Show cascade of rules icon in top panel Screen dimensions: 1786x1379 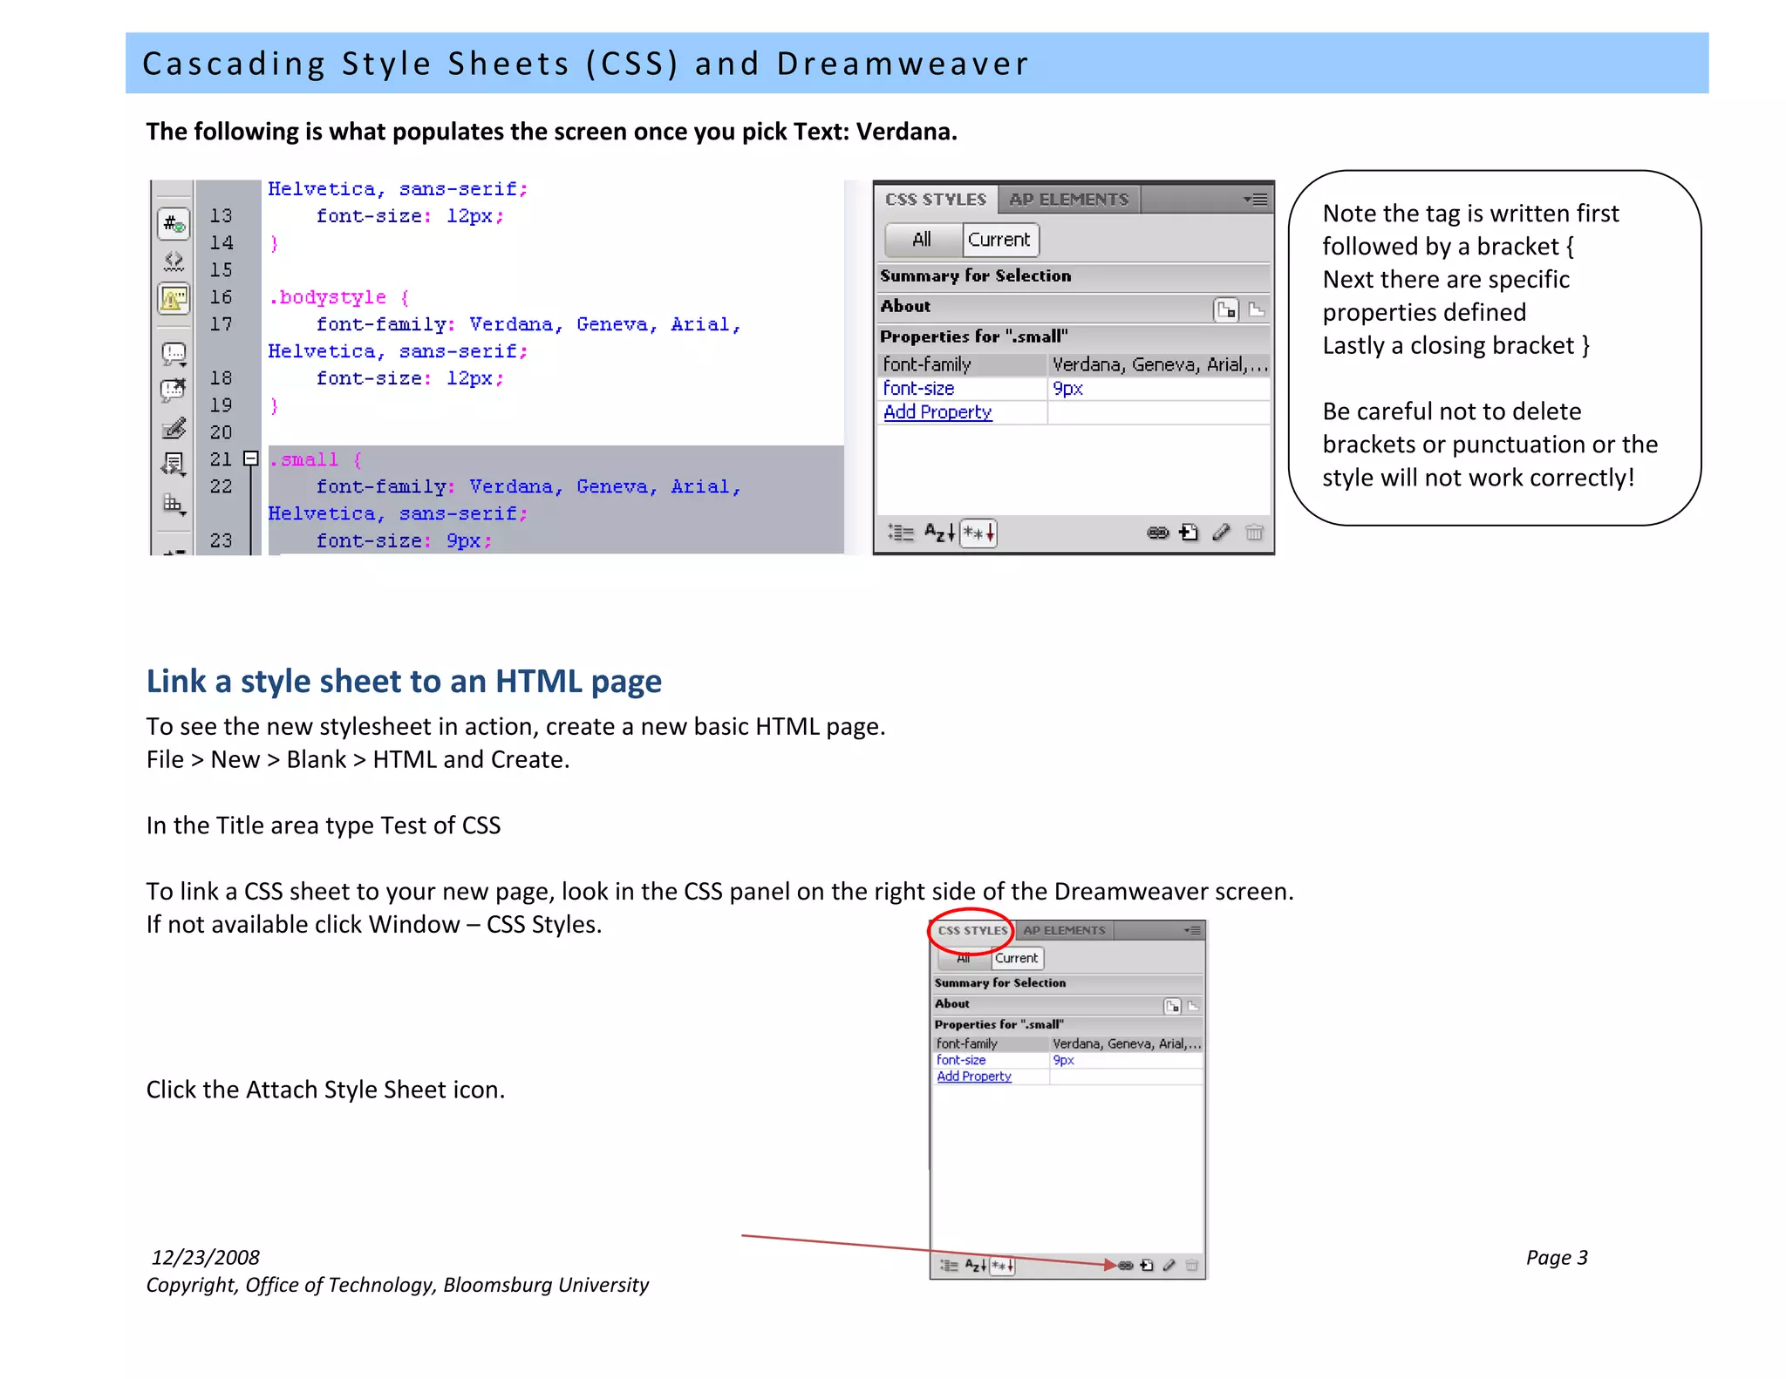(x=1256, y=309)
